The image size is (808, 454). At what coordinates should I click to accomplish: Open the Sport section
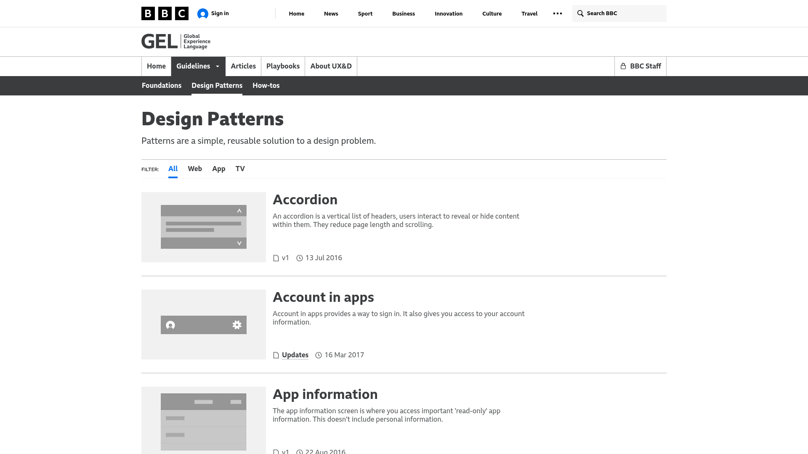point(365,13)
